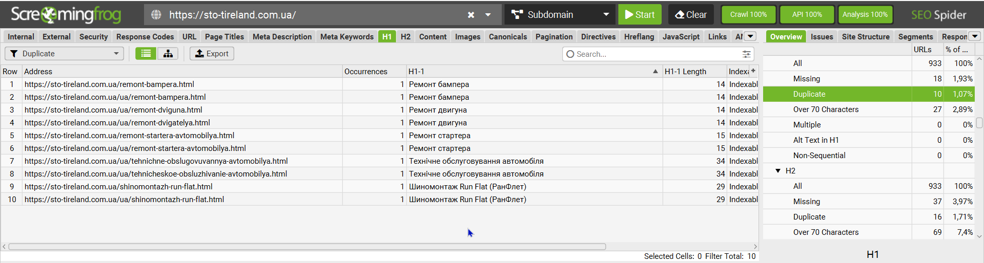Viewport: 984px width, 263px height.
Task: Click the Crawl 100% progress bar
Action: [748, 15]
